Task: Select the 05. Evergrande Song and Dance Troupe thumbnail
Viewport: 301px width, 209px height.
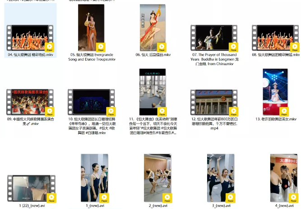Action: coord(91,28)
